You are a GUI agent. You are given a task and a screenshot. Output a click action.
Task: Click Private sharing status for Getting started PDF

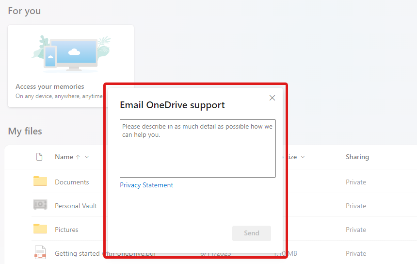(x=356, y=253)
